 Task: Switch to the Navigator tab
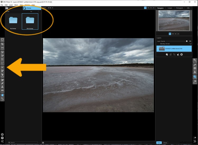160,8
